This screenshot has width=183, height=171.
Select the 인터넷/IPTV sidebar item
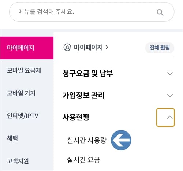click(x=23, y=116)
